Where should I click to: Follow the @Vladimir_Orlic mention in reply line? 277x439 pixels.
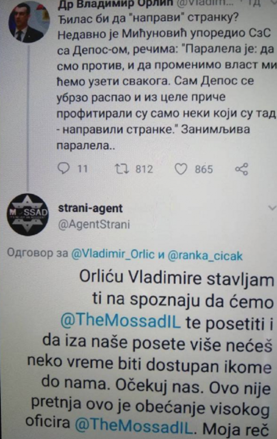[113, 254]
